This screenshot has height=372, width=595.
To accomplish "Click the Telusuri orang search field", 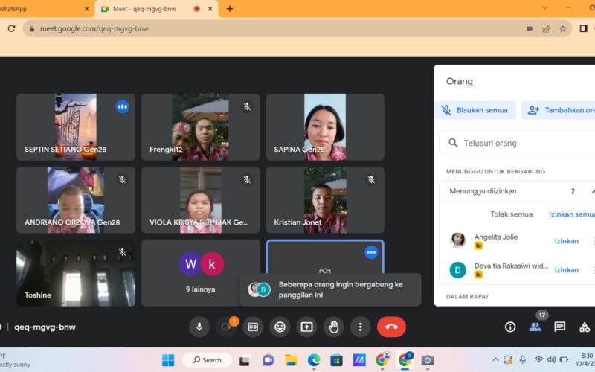I will [521, 143].
